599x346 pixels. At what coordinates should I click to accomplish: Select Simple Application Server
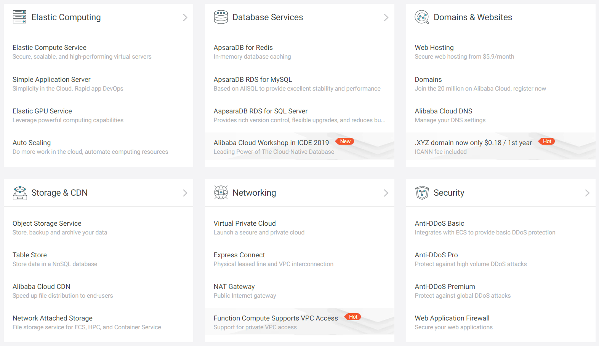(51, 80)
